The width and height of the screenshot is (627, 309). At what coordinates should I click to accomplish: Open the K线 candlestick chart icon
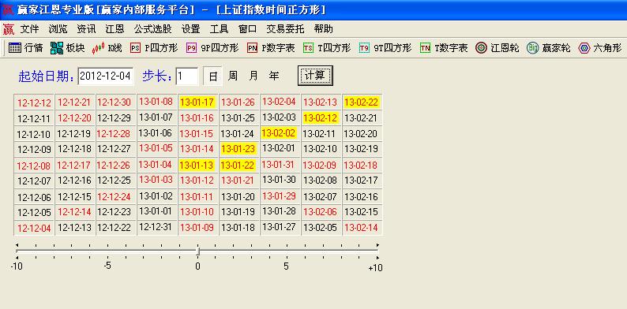coord(99,48)
